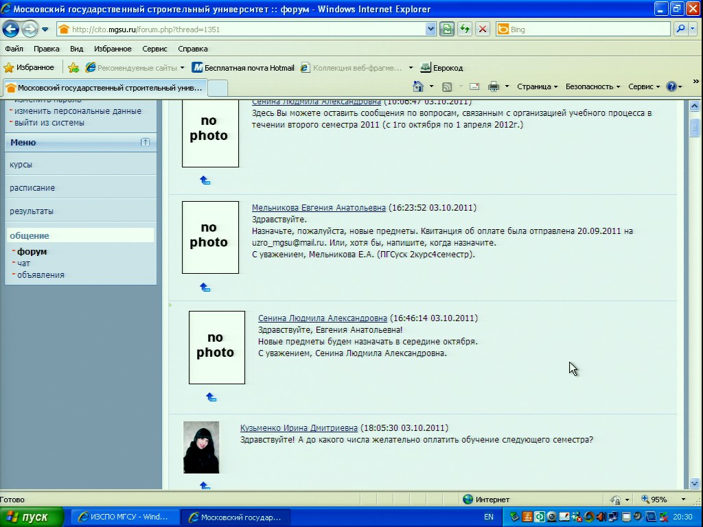Open the форум submenu link
This screenshot has width=703, height=527.
[32, 251]
